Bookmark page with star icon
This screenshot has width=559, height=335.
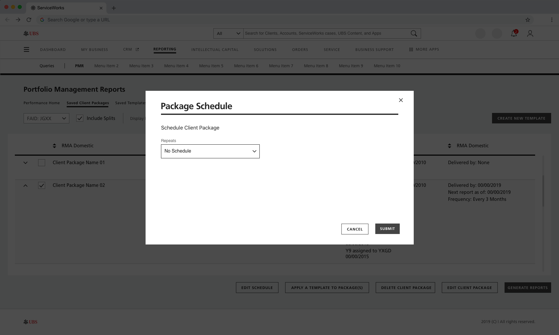[x=528, y=20]
